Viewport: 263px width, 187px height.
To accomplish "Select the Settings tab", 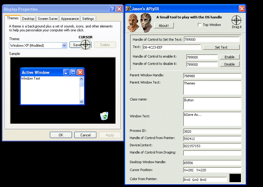I will [x=88, y=19].
